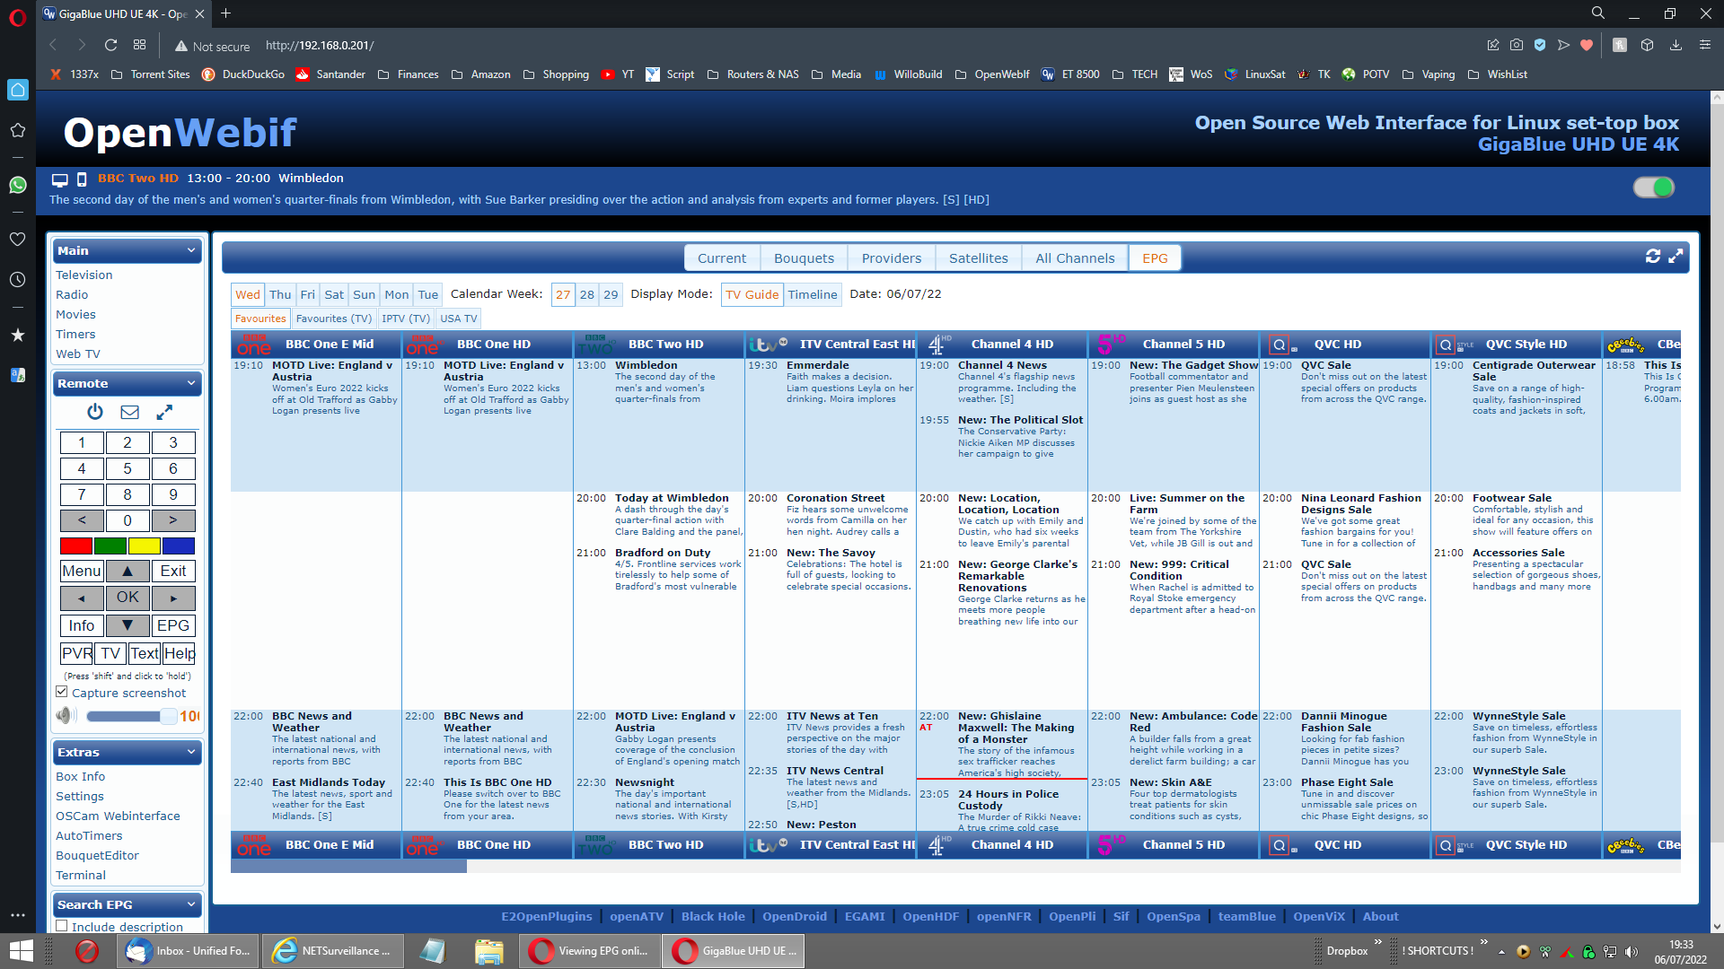Collapse the Search EPG panel
Screen dimensions: 1724x969
127,904
